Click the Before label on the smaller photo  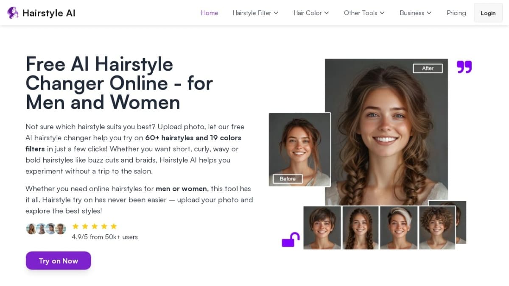287,178
